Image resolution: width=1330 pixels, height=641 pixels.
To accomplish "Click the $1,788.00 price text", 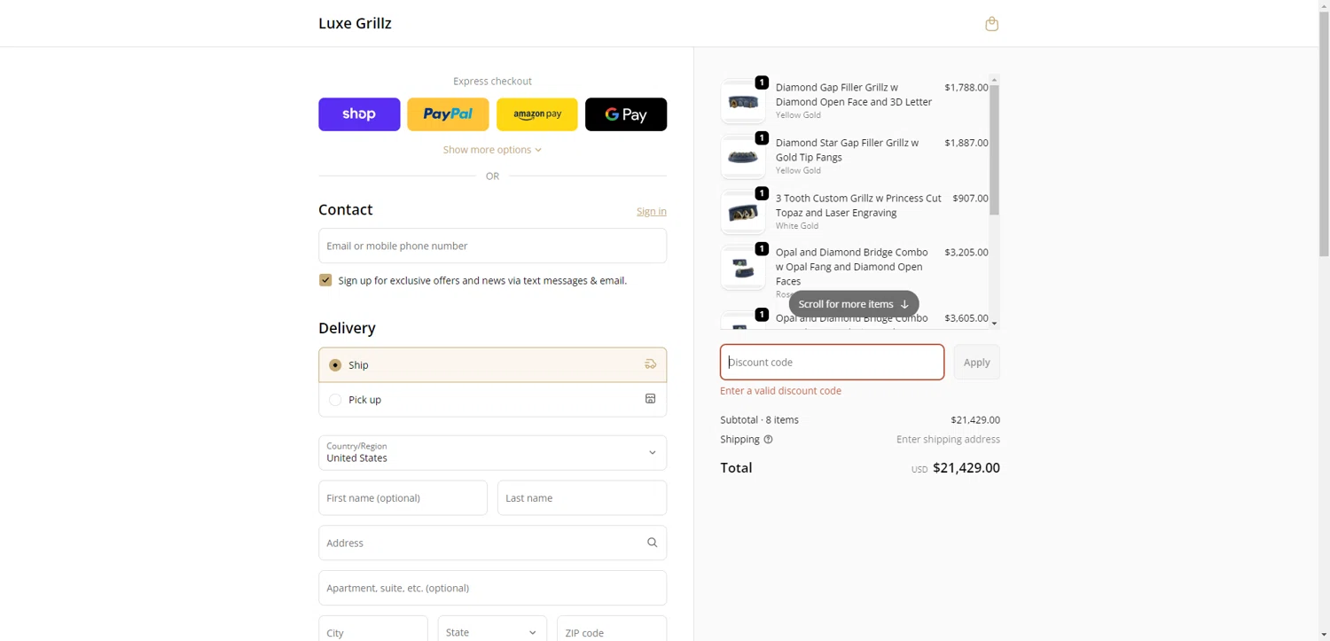I will (966, 88).
